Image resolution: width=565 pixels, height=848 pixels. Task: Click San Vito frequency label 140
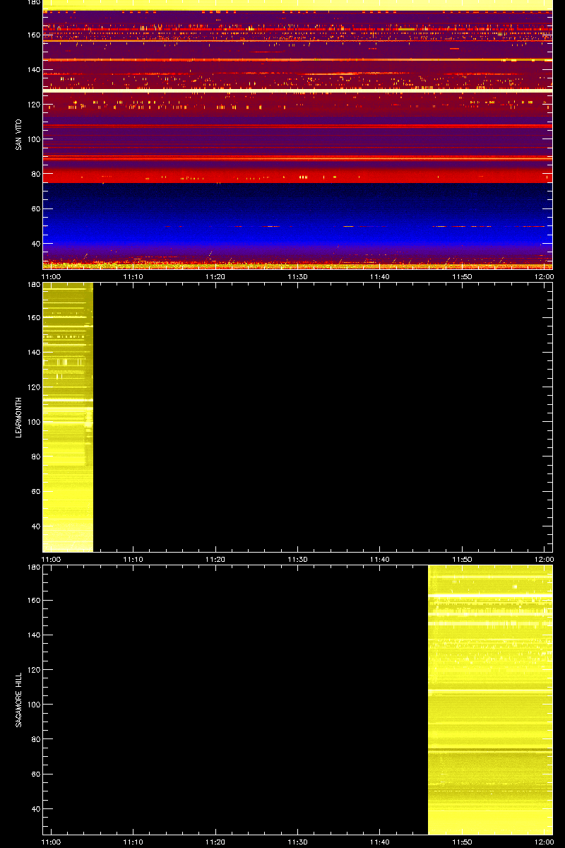(32, 70)
